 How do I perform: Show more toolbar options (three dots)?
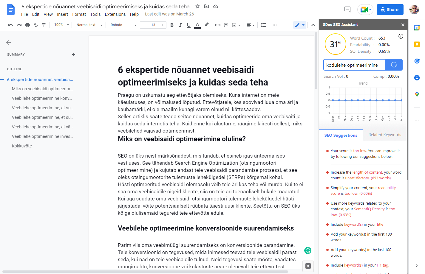click(x=275, y=25)
